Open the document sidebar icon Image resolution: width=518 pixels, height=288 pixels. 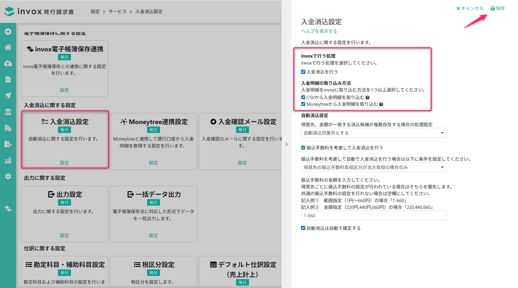coord(8,79)
